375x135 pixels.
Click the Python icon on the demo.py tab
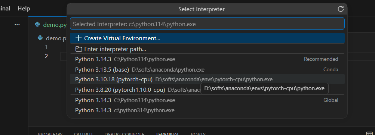point(37,24)
